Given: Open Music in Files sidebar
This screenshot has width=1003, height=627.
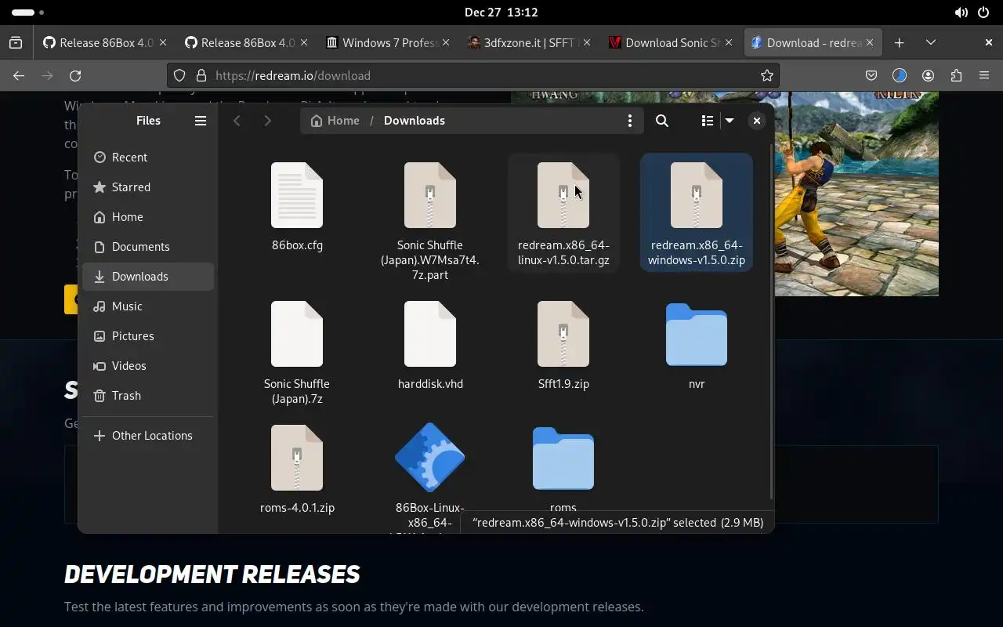Looking at the screenshot, I should [x=148, y=306].
